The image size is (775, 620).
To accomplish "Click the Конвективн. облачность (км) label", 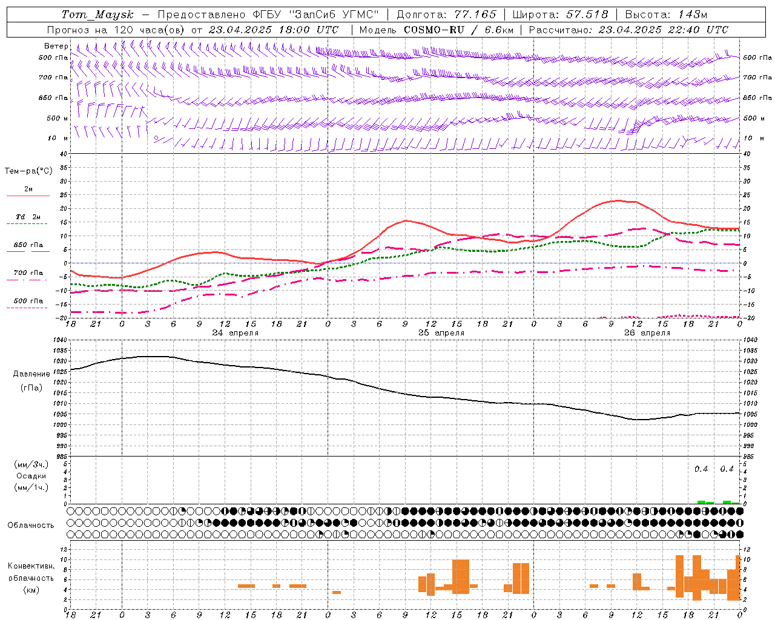I will (31, 578).
